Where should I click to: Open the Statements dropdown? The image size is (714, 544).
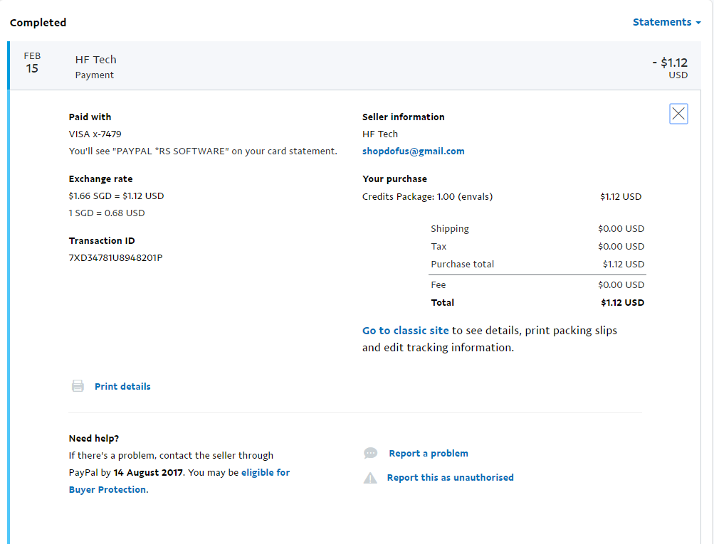pyautogui.click(x=666, y=22)
